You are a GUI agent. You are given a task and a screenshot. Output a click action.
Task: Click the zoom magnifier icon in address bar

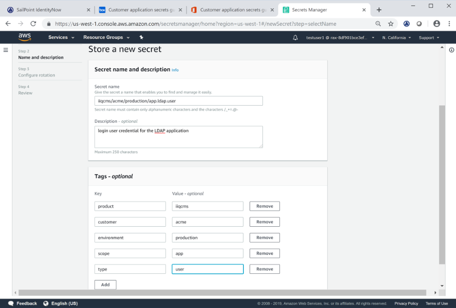[x=378, y=24]
